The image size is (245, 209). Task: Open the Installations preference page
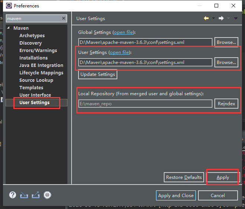coord(34,58)
